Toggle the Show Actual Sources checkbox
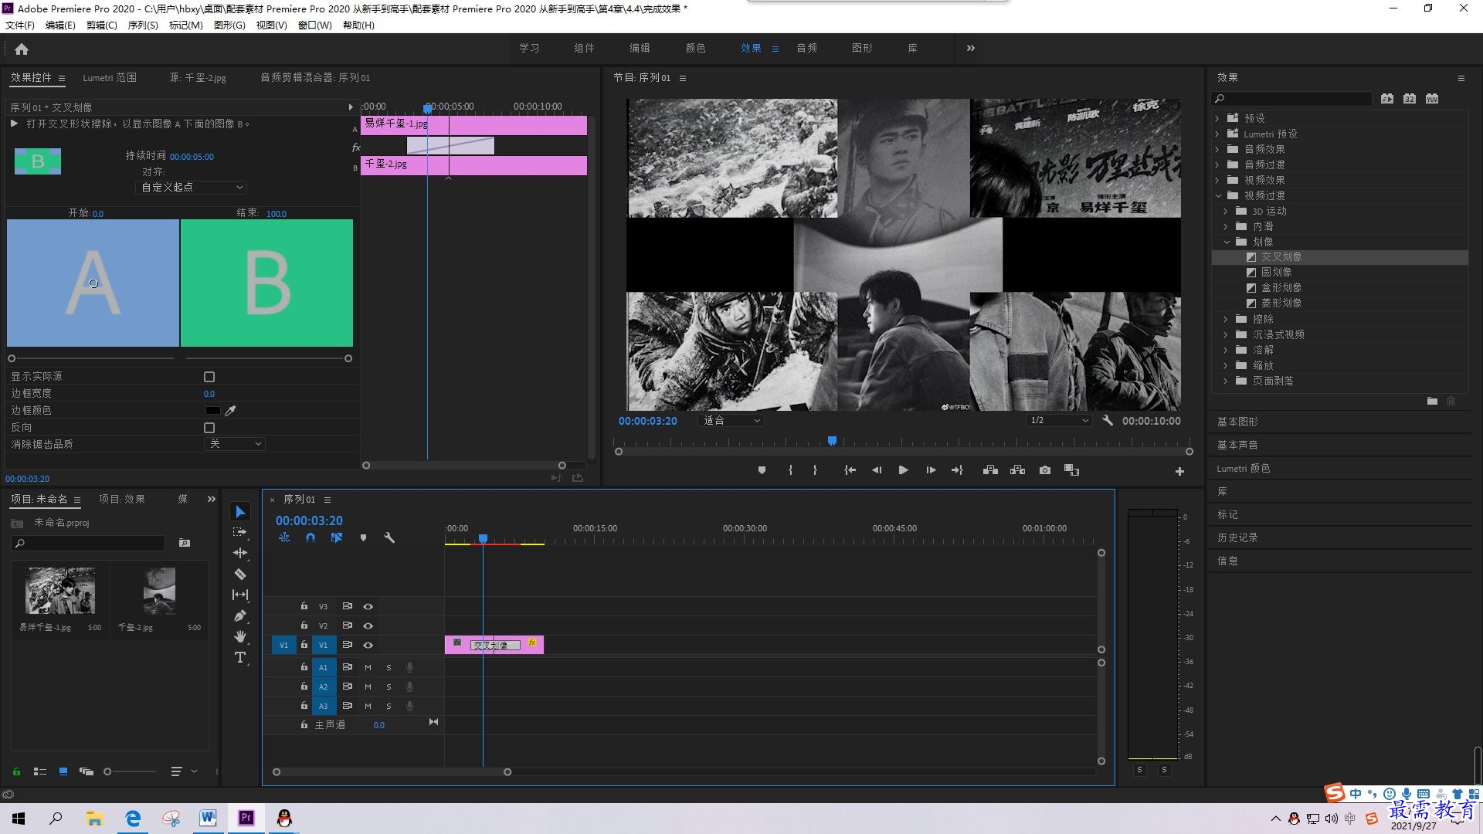1483x834 pixels. tap(209, 377)
